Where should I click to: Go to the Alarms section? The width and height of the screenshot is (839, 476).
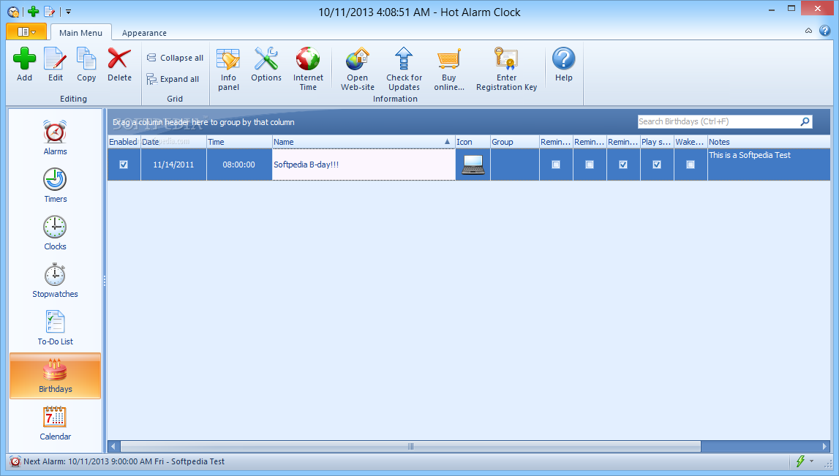(55, 137)
